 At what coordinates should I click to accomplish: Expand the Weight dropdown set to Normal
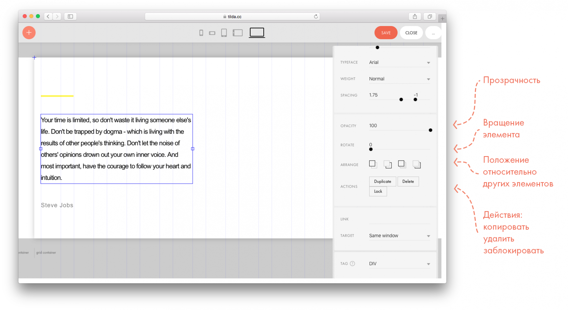pyautogui.click(x=399, y=79)
